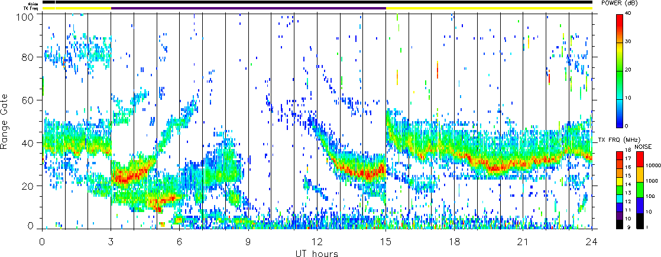The width and height of the screenshot is (661, 257).
Task: Click the TX FRQ (MHz) legend title
Action: point(619,140)
